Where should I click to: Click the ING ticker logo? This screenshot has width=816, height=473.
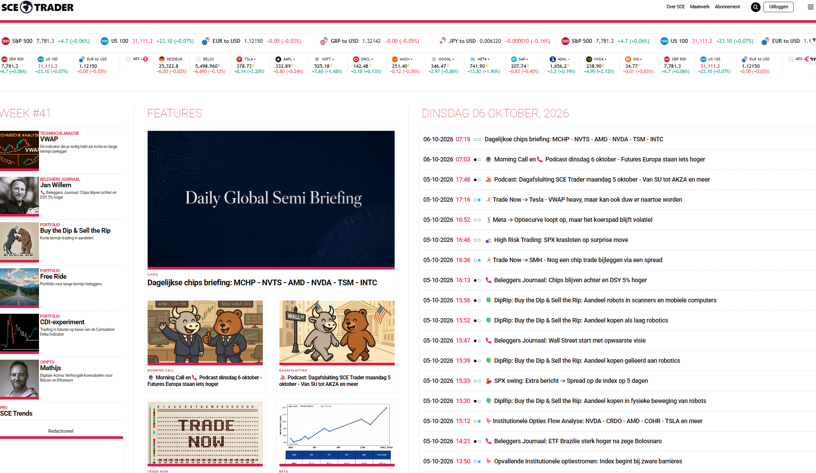pos(628,59)
